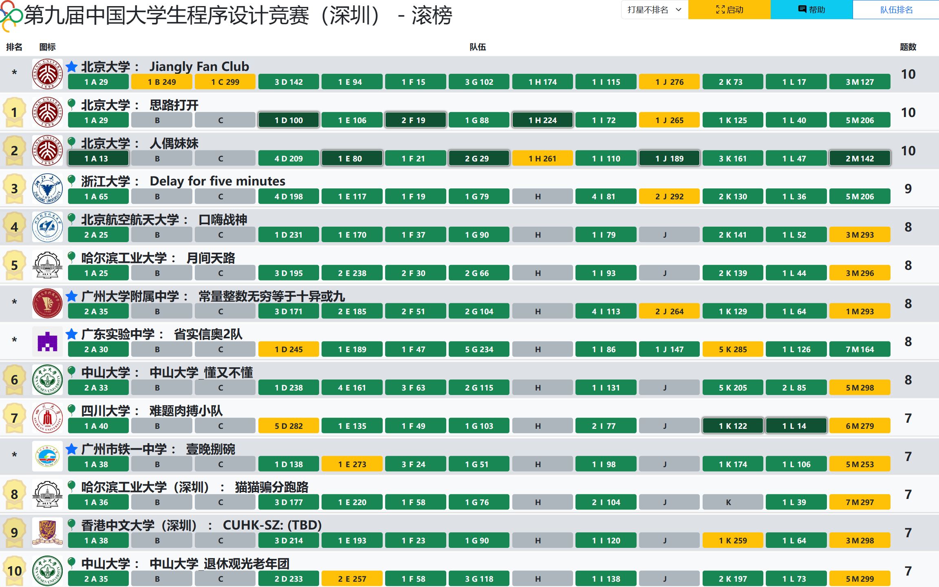Image resolution: width=939 pixels, height=587 pixels.
Task: Click cell '1 A 13' of 人偶妹妹
Action: [98, 159]
